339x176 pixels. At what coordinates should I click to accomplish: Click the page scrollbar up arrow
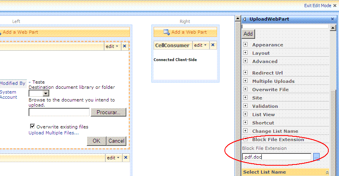[238, 19]
